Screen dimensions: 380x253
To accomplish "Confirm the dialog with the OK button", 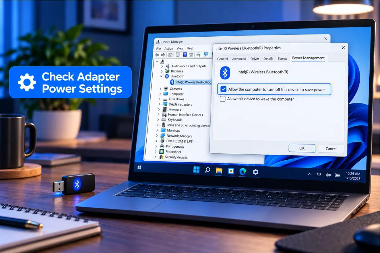I will pos(302,148).
